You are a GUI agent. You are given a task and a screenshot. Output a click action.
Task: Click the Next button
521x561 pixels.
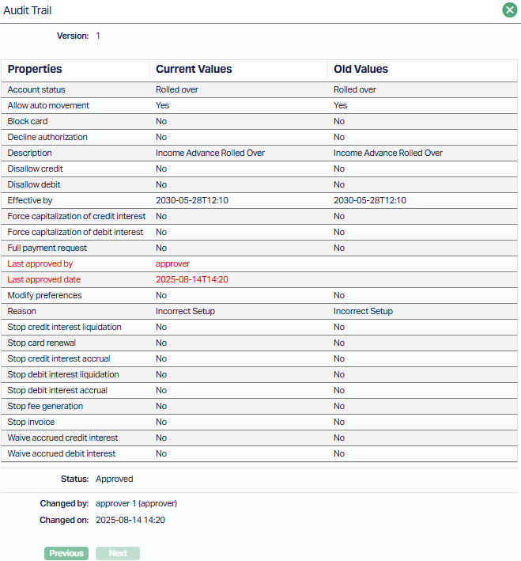(118, 553)
